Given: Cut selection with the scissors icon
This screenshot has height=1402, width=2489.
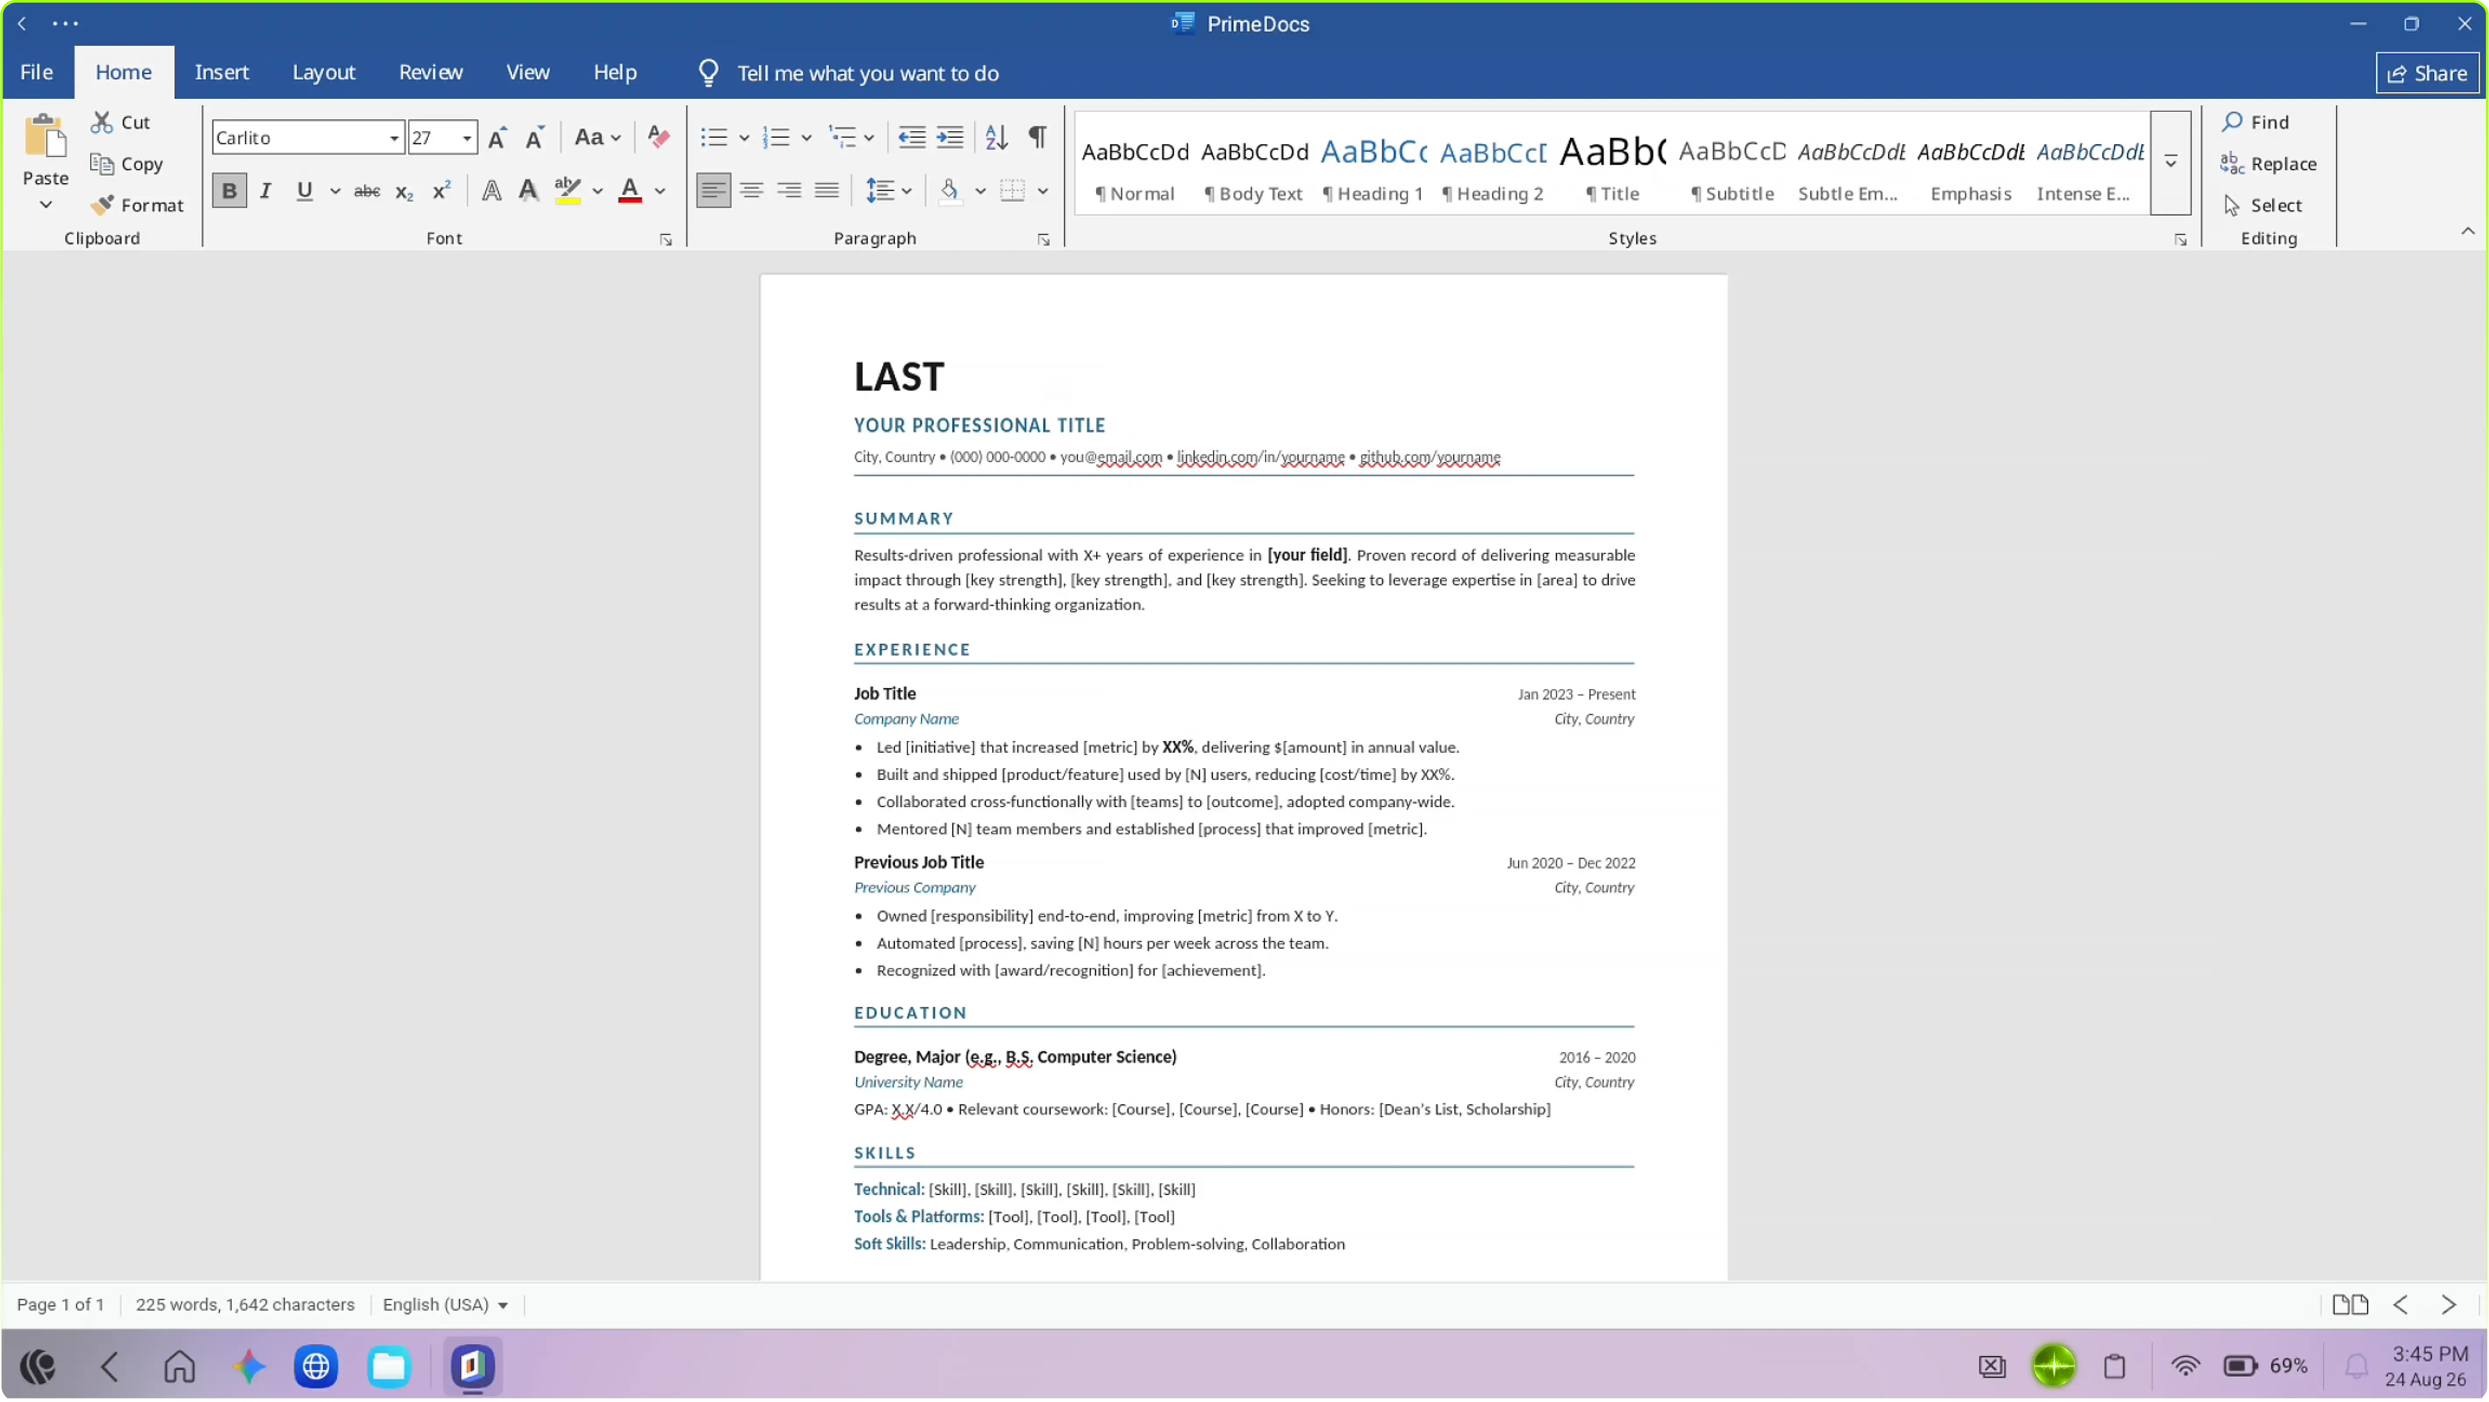Looking at the screenshot, I should (x=101, y=123).
